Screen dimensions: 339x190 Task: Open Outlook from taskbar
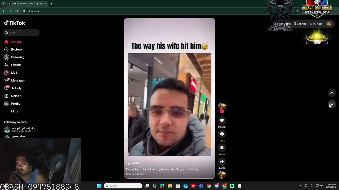tap(186, 186)
